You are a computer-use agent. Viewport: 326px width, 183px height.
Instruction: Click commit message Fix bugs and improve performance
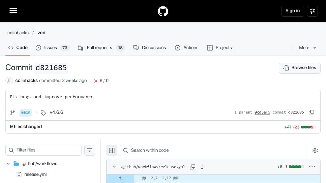pos(52,97)
